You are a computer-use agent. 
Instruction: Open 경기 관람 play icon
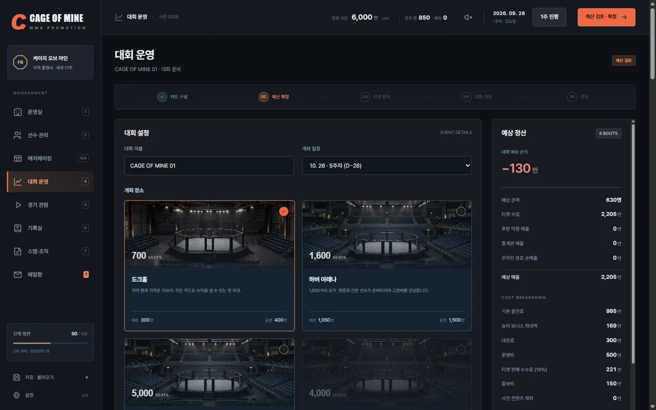tap(18, 205)
